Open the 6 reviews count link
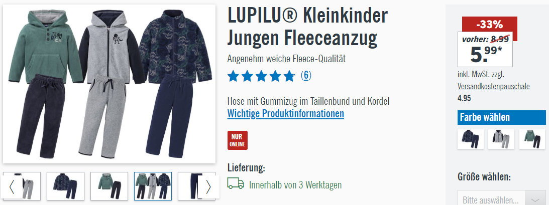The width and height of the screenshot is (549, 205). (306, 76)
